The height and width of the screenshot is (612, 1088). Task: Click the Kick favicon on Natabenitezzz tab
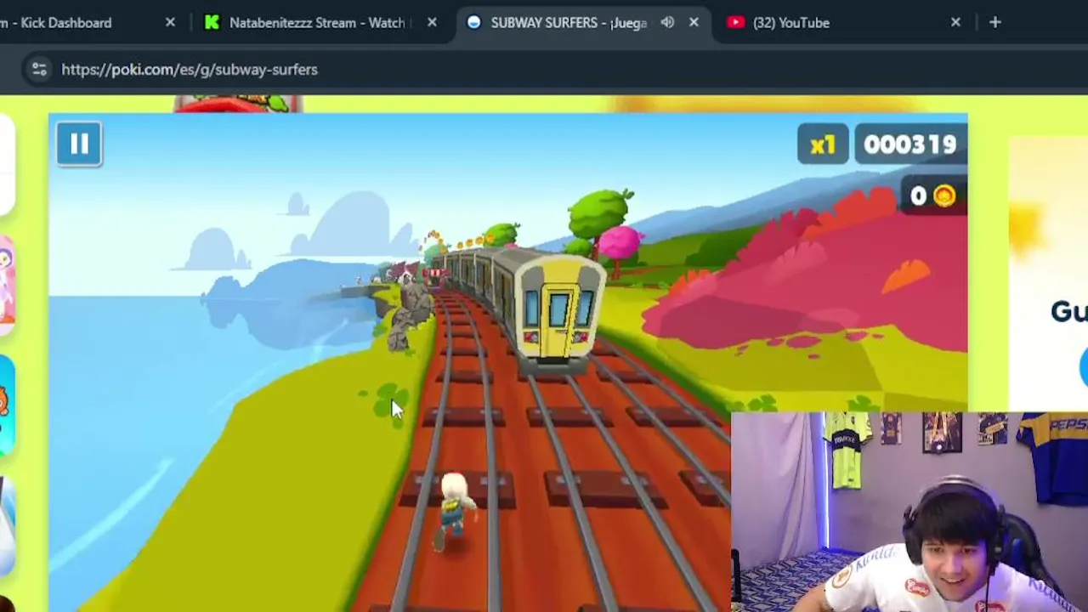[x=212, y=23]
